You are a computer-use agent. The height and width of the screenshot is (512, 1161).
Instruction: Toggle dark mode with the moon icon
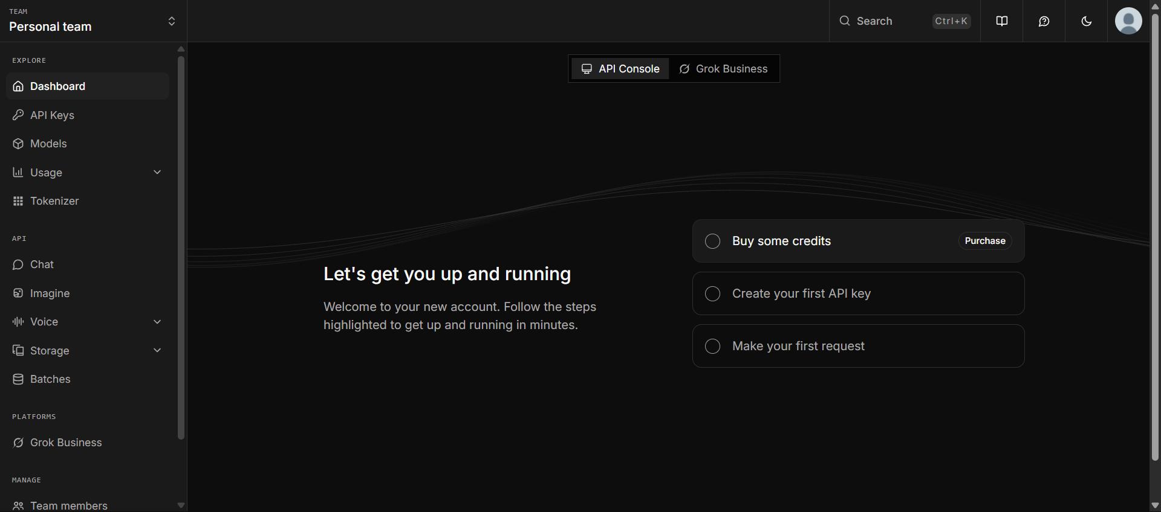[x=1086, y=21]
